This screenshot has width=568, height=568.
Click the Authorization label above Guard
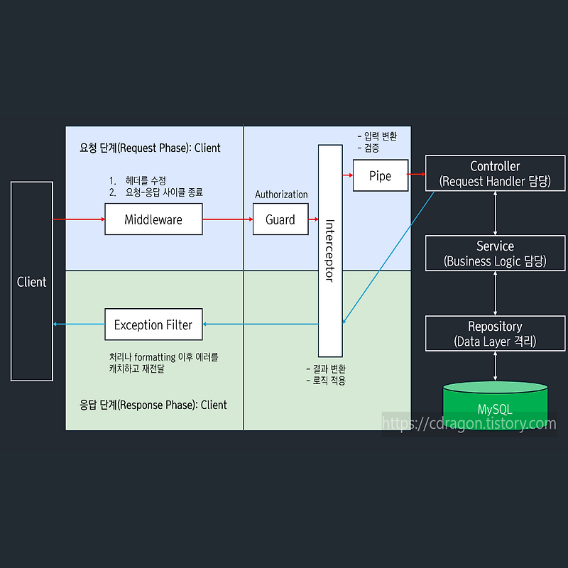280,195
